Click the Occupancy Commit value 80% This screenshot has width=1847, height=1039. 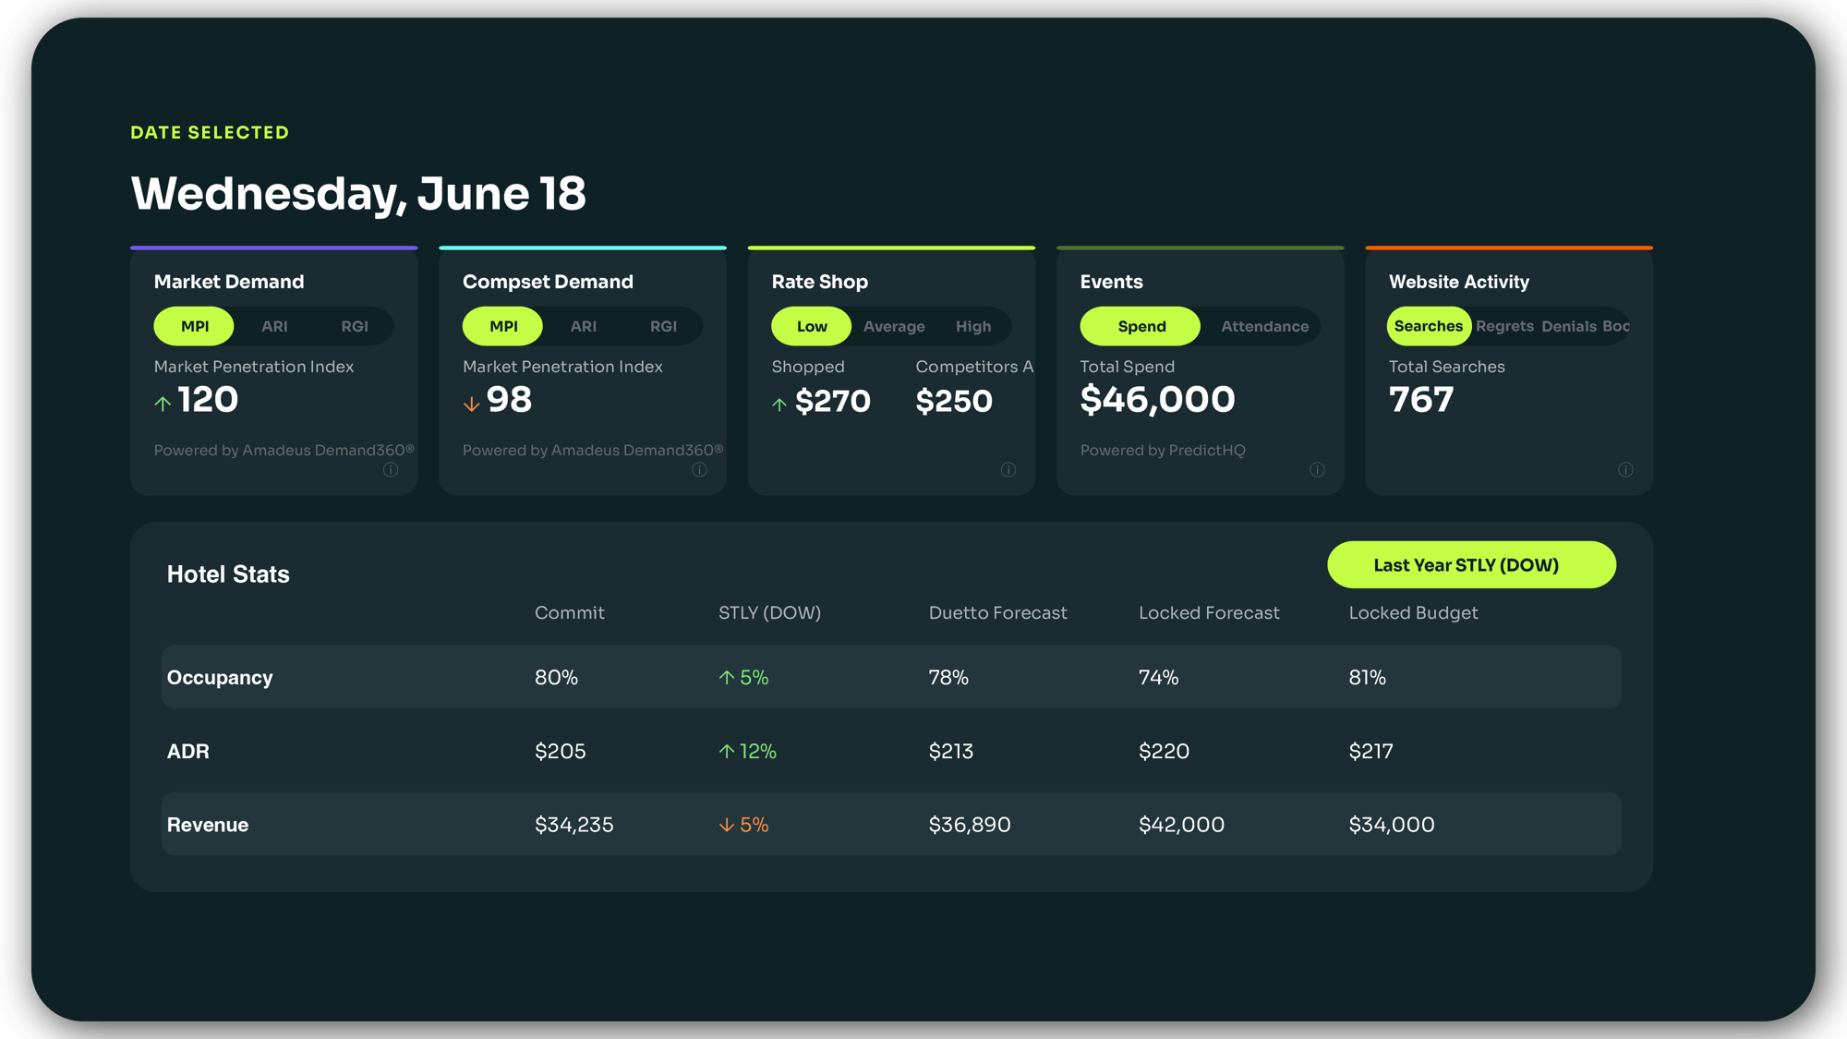tap(557, 678)
